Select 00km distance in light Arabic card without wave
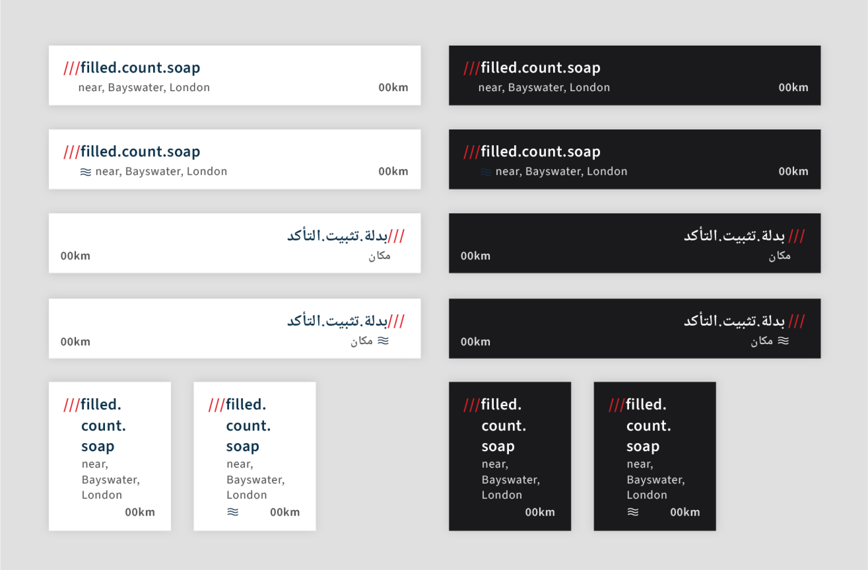 76,256
